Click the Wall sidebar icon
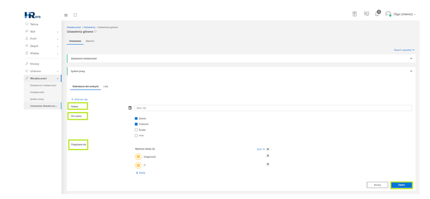 [27, 31]
